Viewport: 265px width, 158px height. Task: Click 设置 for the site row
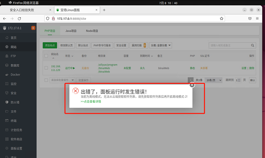click(x=244, y=68)
